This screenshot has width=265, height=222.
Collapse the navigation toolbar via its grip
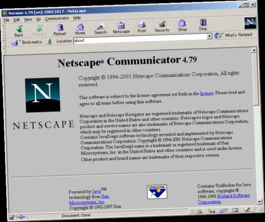tap(3, 31)
